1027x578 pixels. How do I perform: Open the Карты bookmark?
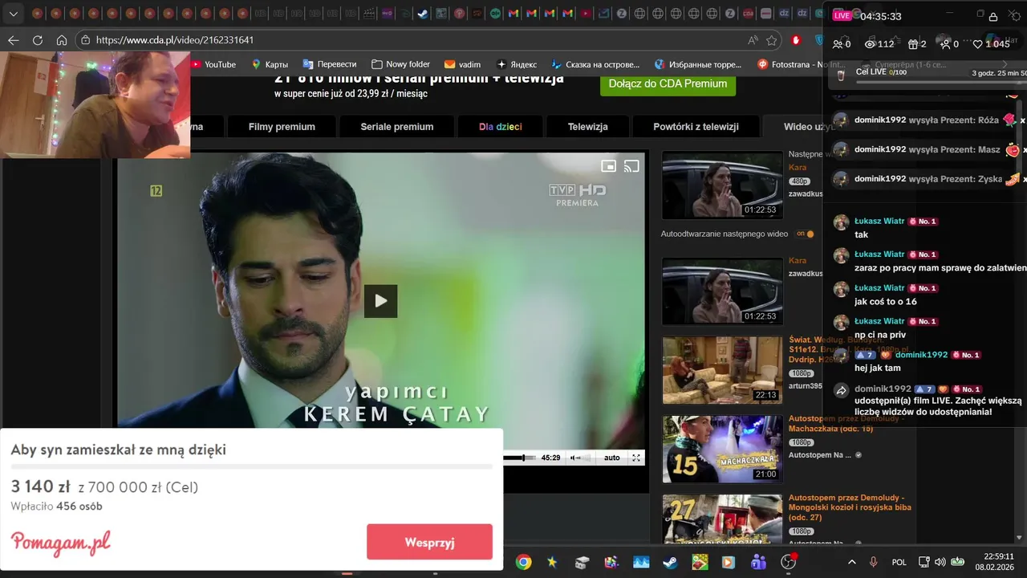click(270, 64)
